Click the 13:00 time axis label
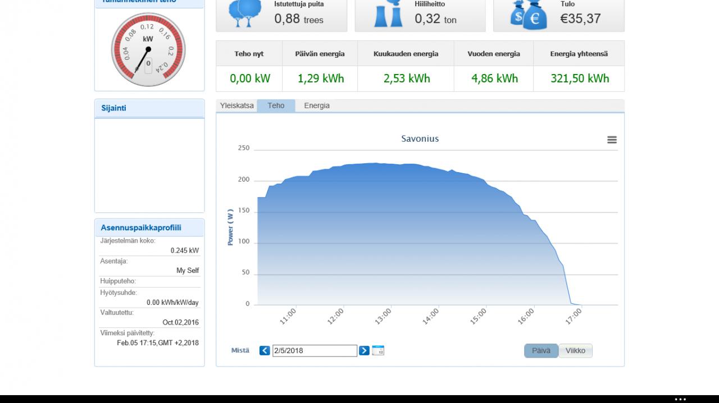Screen dimensions: 719x403 383,317
